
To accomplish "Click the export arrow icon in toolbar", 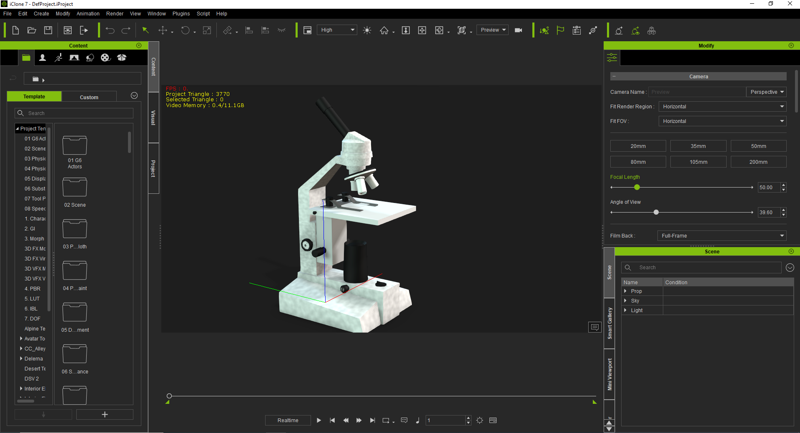I will pyautogui.click(x=84, y=30).
